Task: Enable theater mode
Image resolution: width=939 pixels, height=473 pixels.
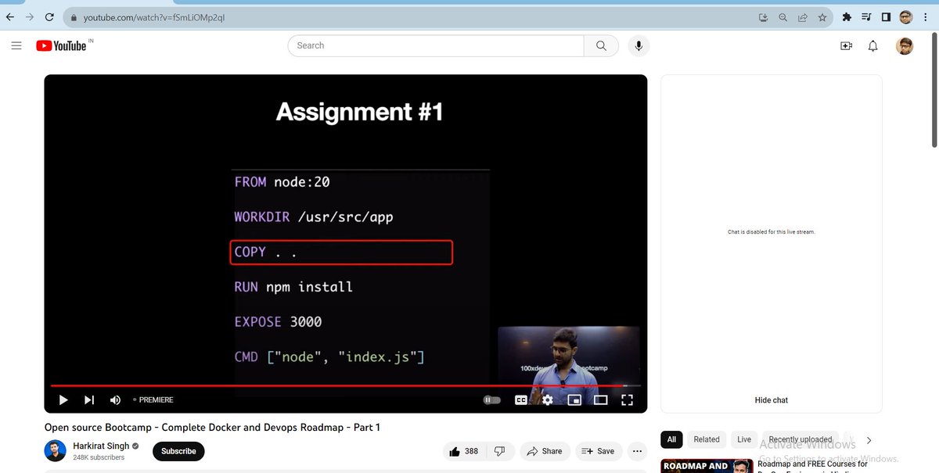Action: (600, 400)
